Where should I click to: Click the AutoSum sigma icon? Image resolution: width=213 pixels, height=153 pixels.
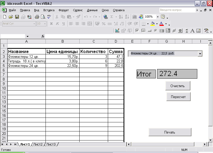pos(112,17)
